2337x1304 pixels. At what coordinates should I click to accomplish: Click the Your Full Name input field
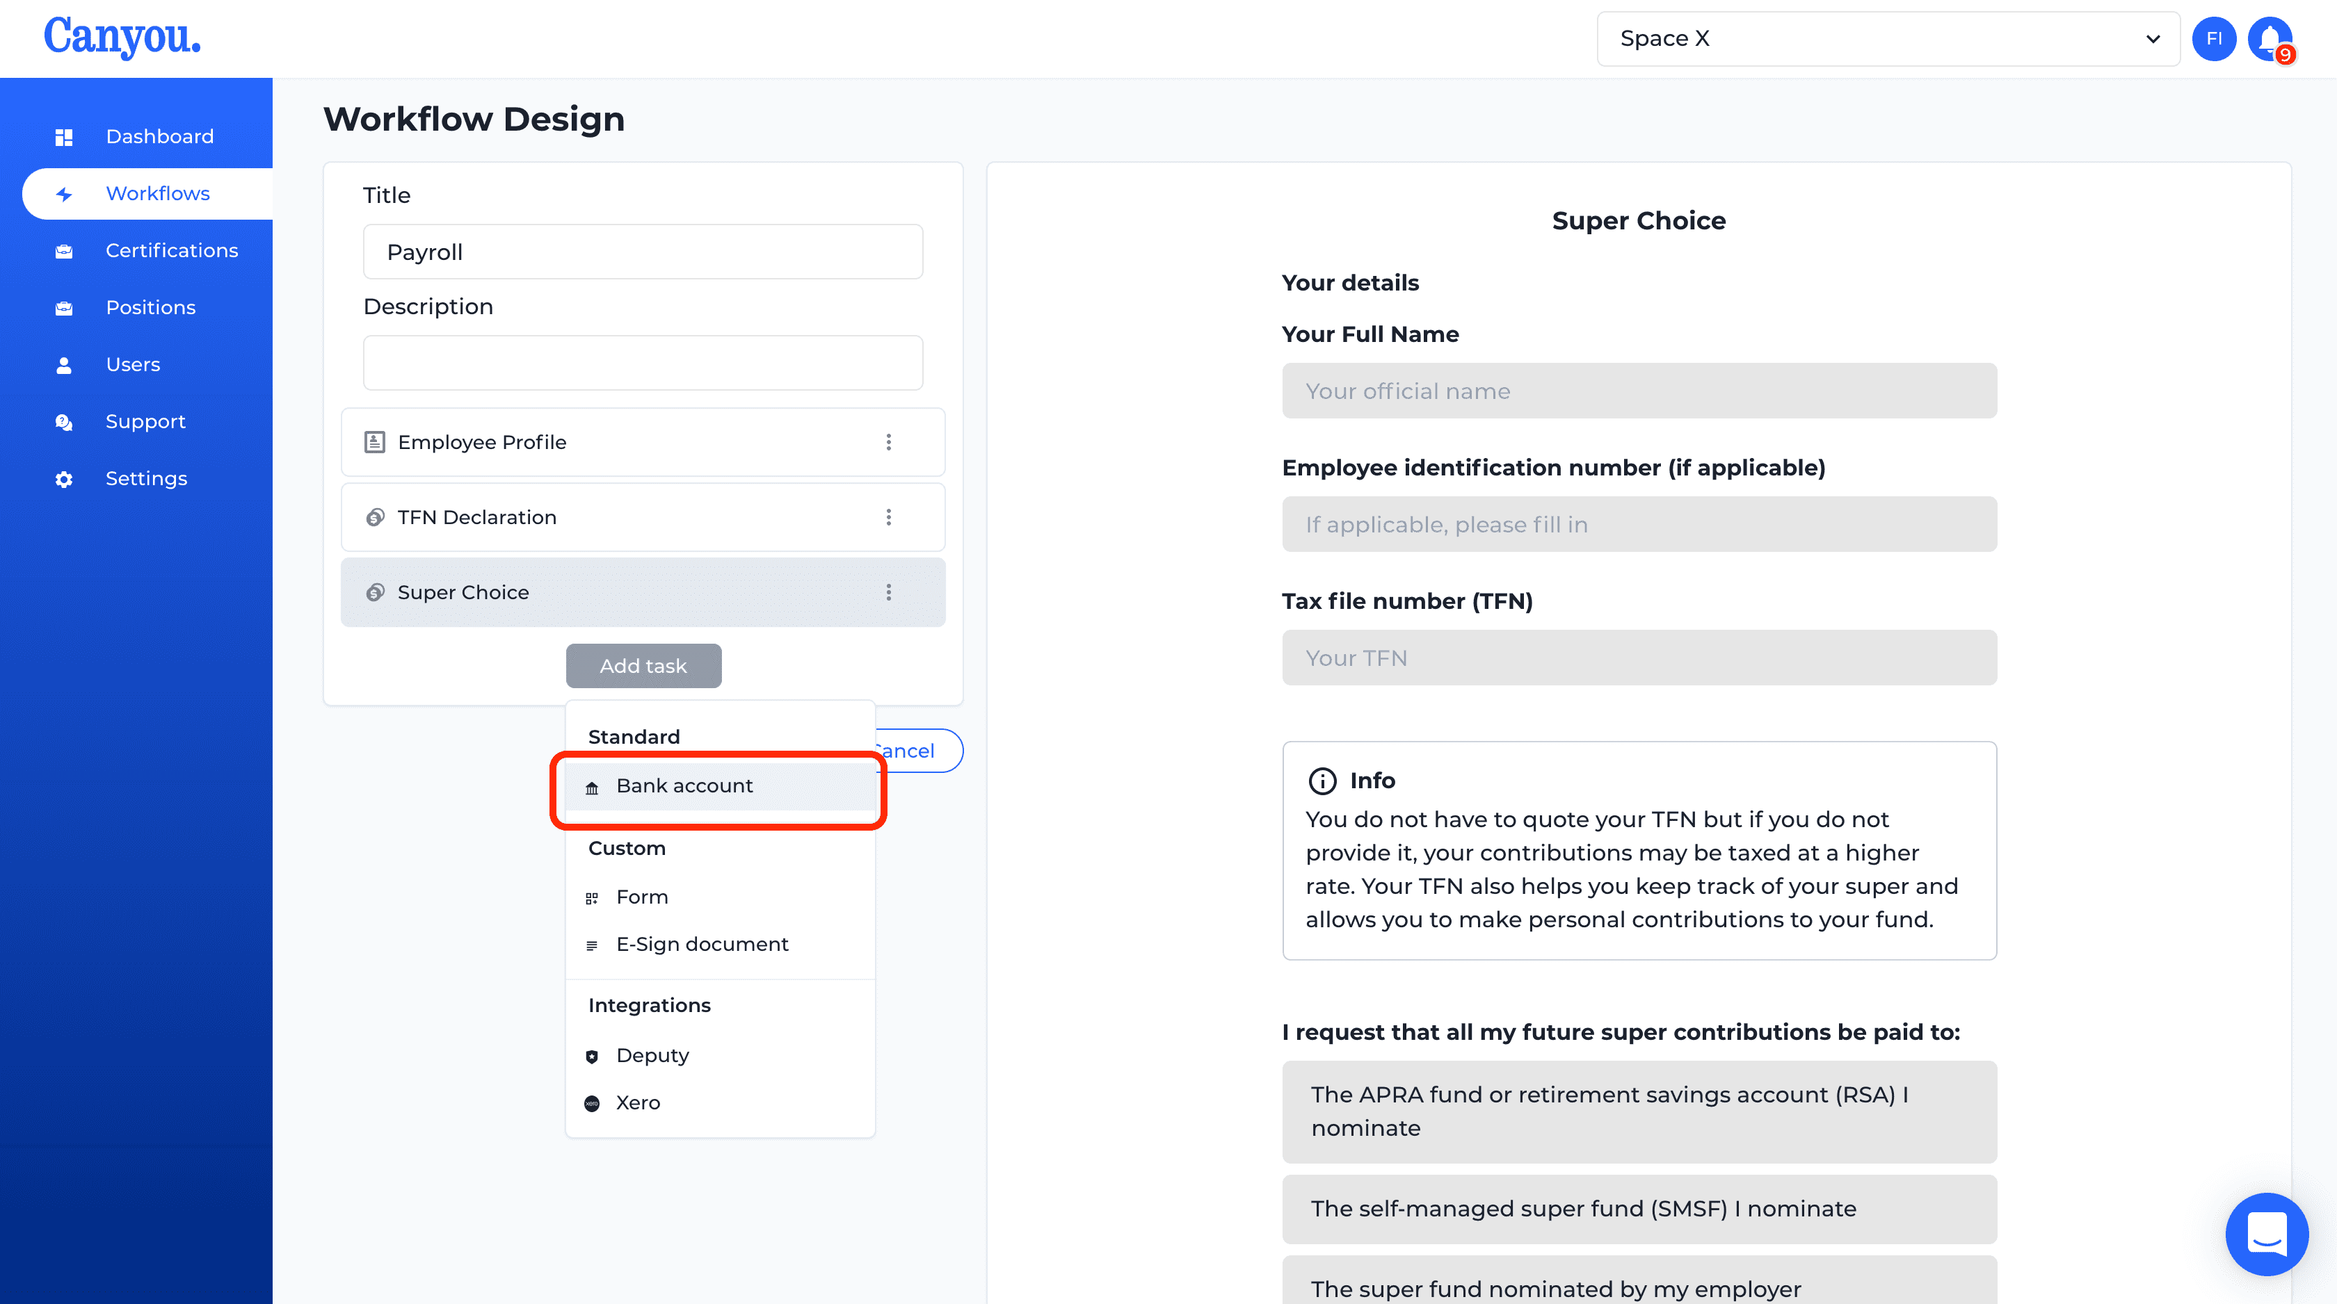click(x=1639, y=391)
